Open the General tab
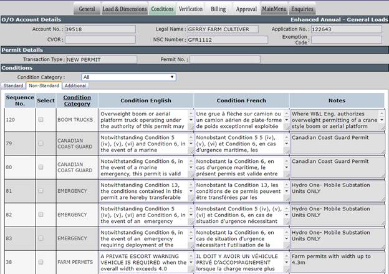Screen dimensions: 389x274 (87, 9)
